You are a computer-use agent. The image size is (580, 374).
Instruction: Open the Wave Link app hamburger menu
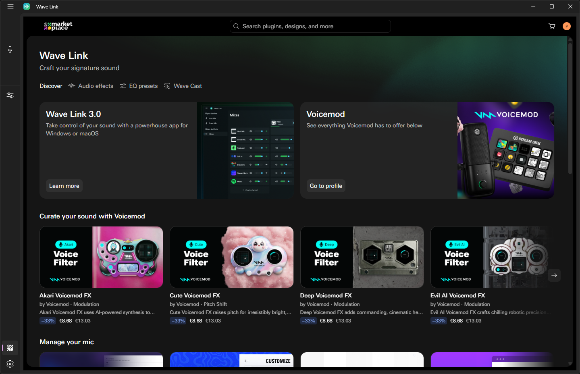(x=10, y=6)
